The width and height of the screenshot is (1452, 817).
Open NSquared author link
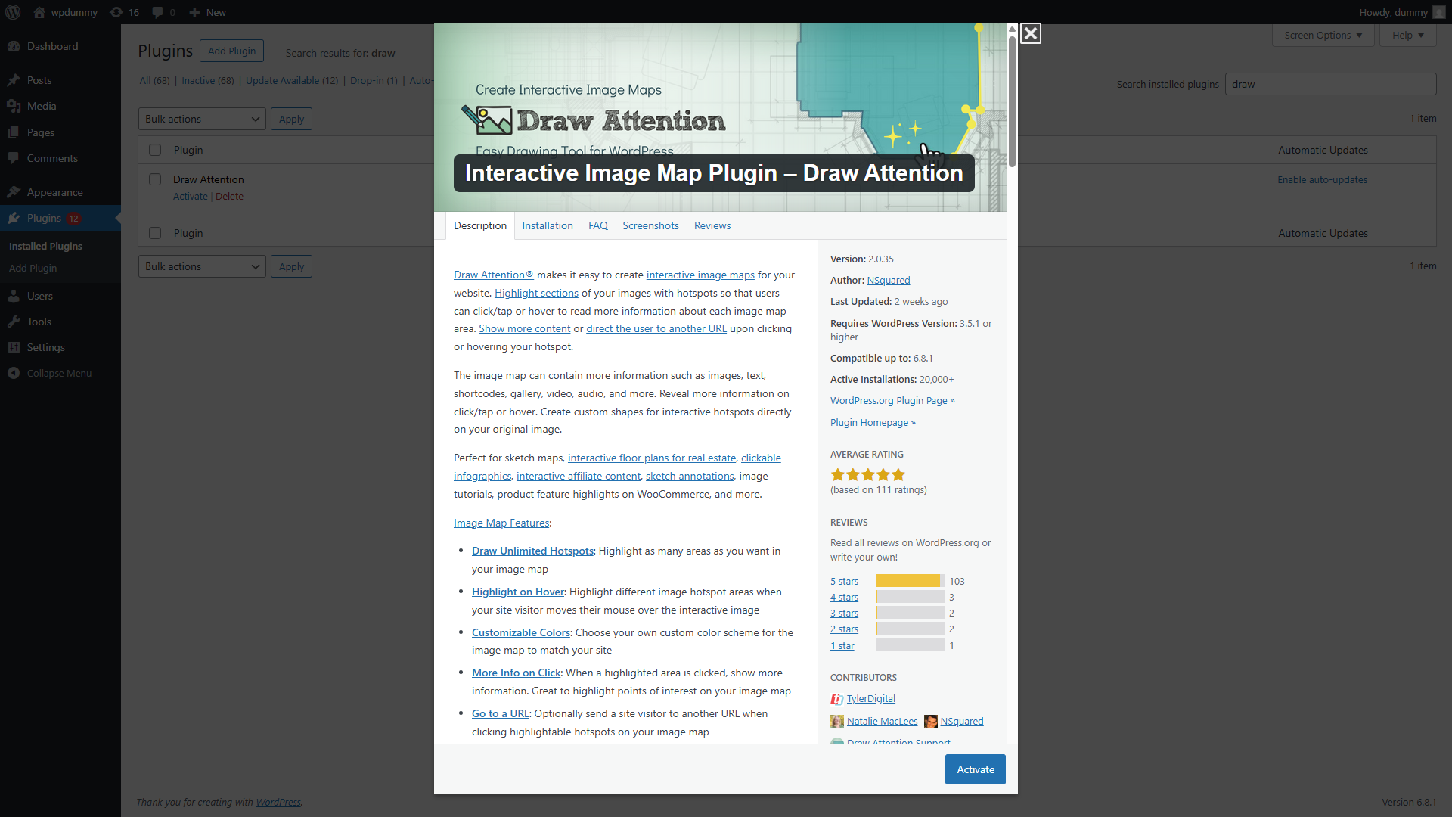(x=889, y=281)
